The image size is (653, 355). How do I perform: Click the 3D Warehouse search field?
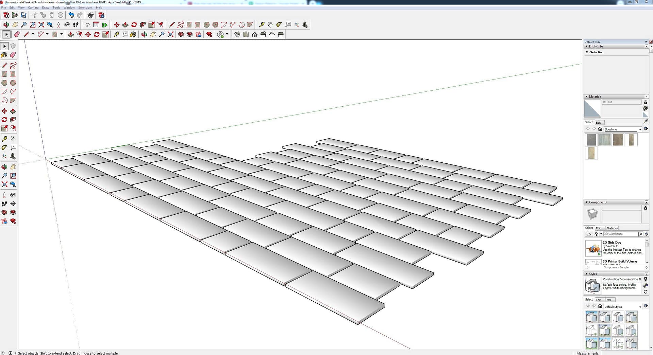(620, 234)
